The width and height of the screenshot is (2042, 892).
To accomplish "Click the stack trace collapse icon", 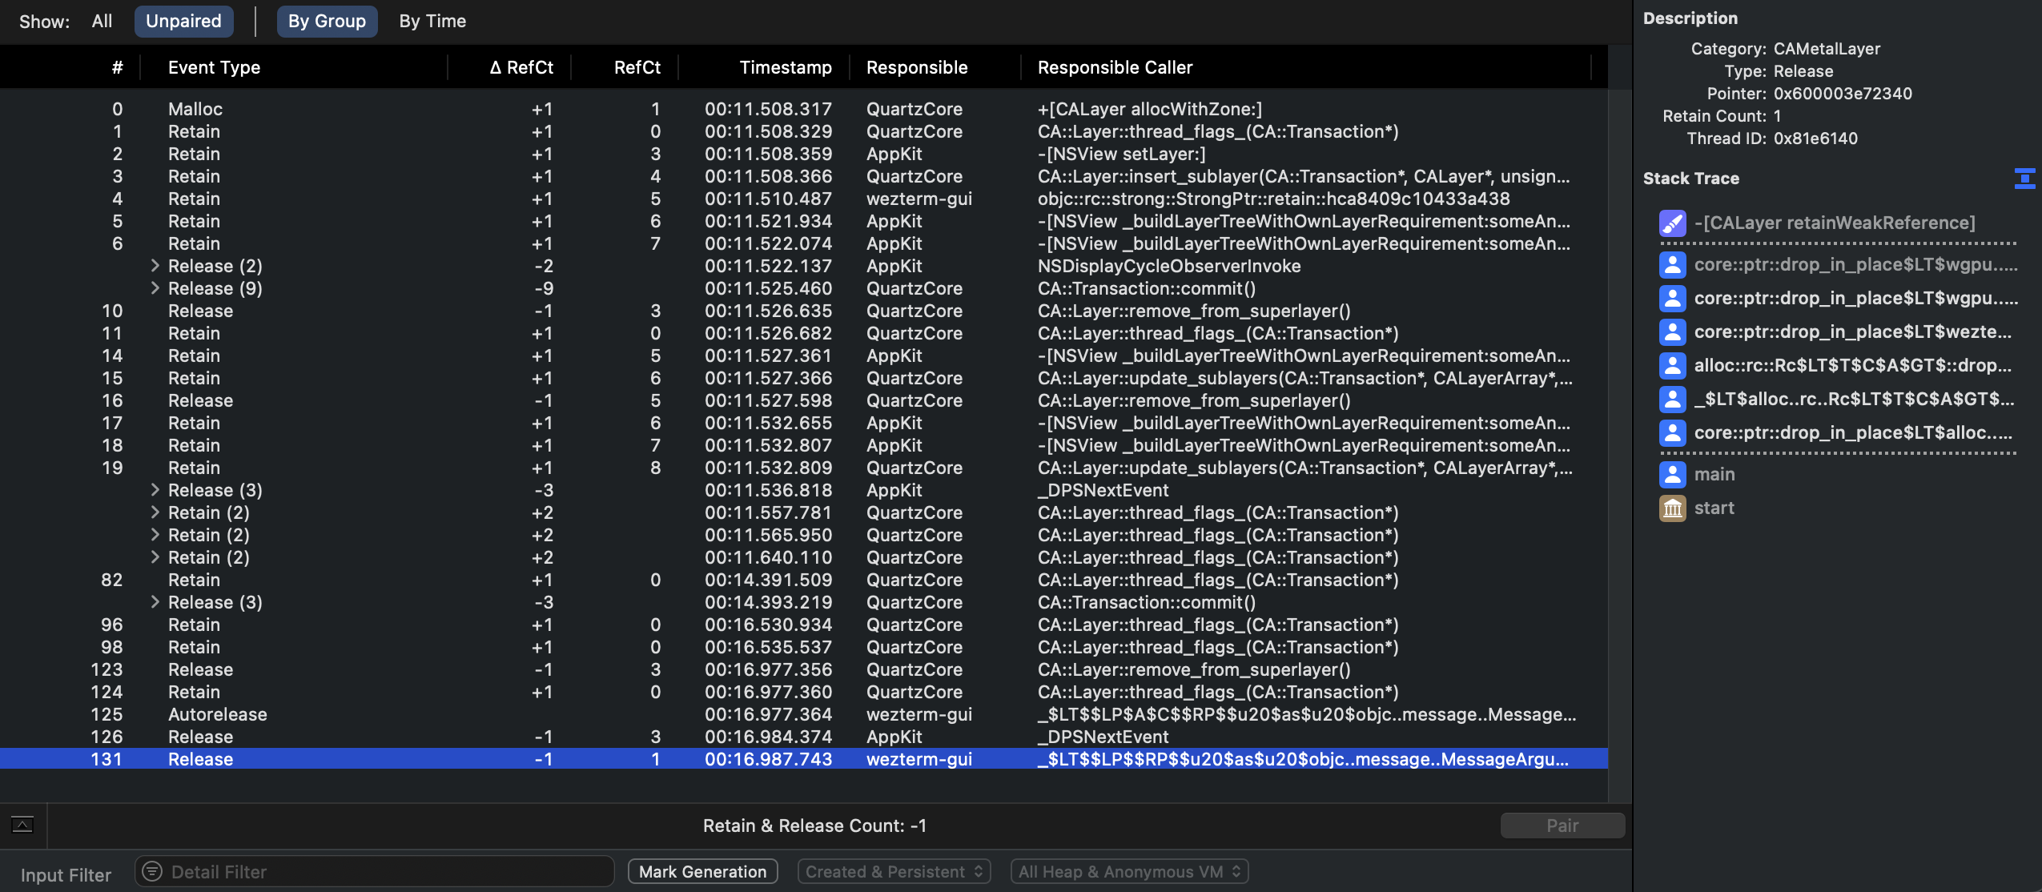I will coord(2024,179).
